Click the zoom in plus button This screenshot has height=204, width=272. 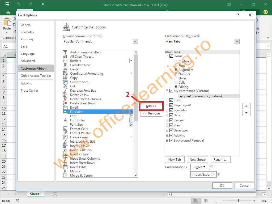254,201
